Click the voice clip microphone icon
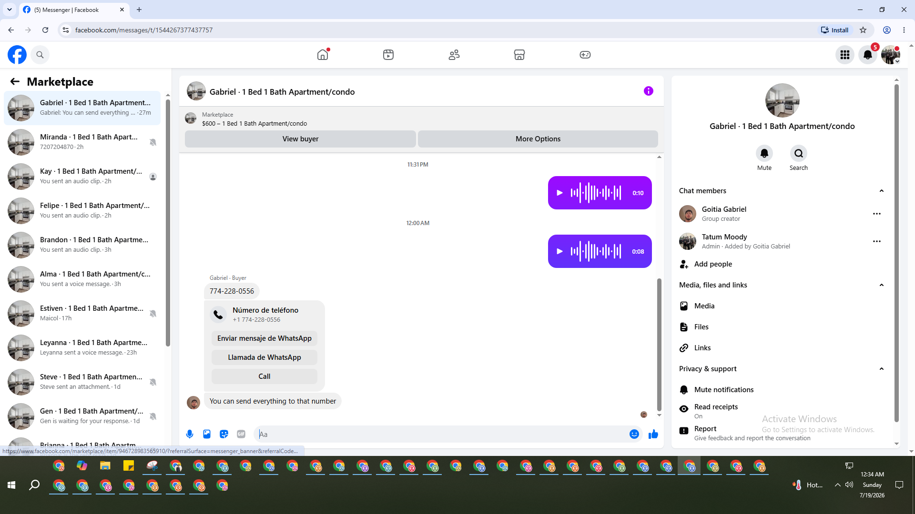915x514 pixels. (190, 434)
